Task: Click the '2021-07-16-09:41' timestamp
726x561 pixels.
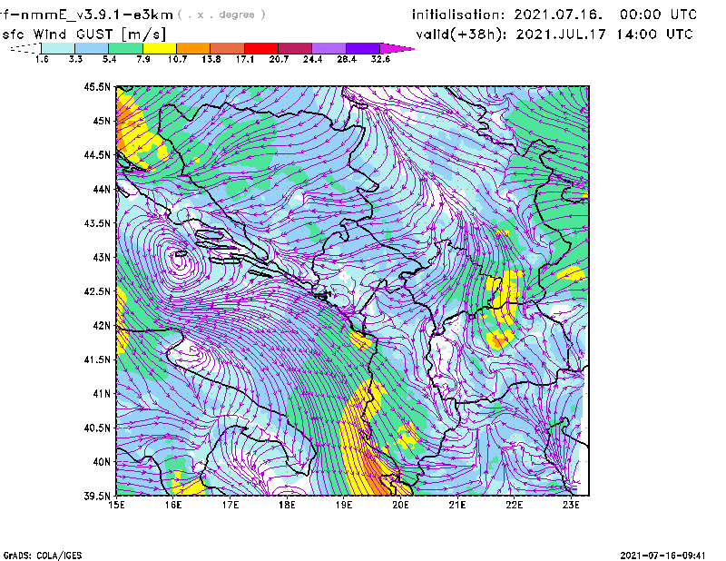Action: pyautogui.click(x=662, y=556)
